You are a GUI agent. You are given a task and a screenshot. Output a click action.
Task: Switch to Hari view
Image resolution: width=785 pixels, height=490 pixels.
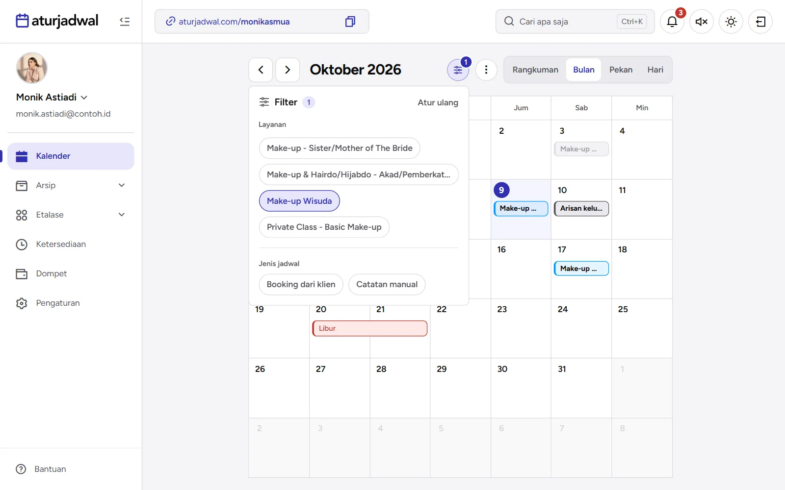point(655,70)
